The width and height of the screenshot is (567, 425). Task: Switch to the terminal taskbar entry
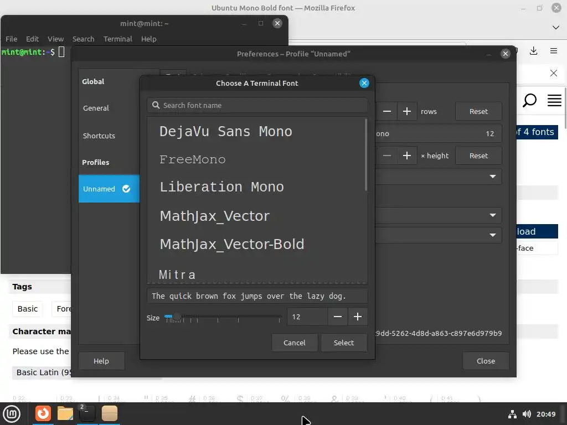[x=87, y=413]
